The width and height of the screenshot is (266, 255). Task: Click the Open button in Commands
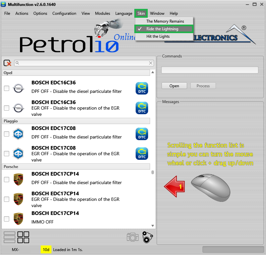pyautogui.click(x=174, y=86)
